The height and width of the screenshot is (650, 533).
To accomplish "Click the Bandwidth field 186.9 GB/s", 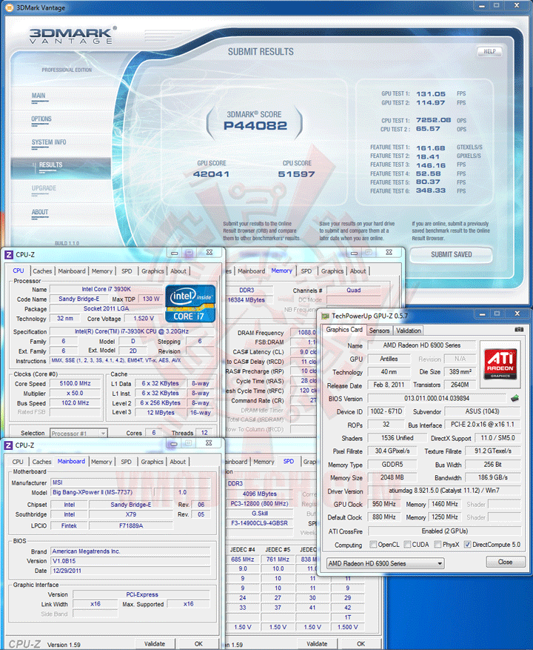I will point(493,477).
